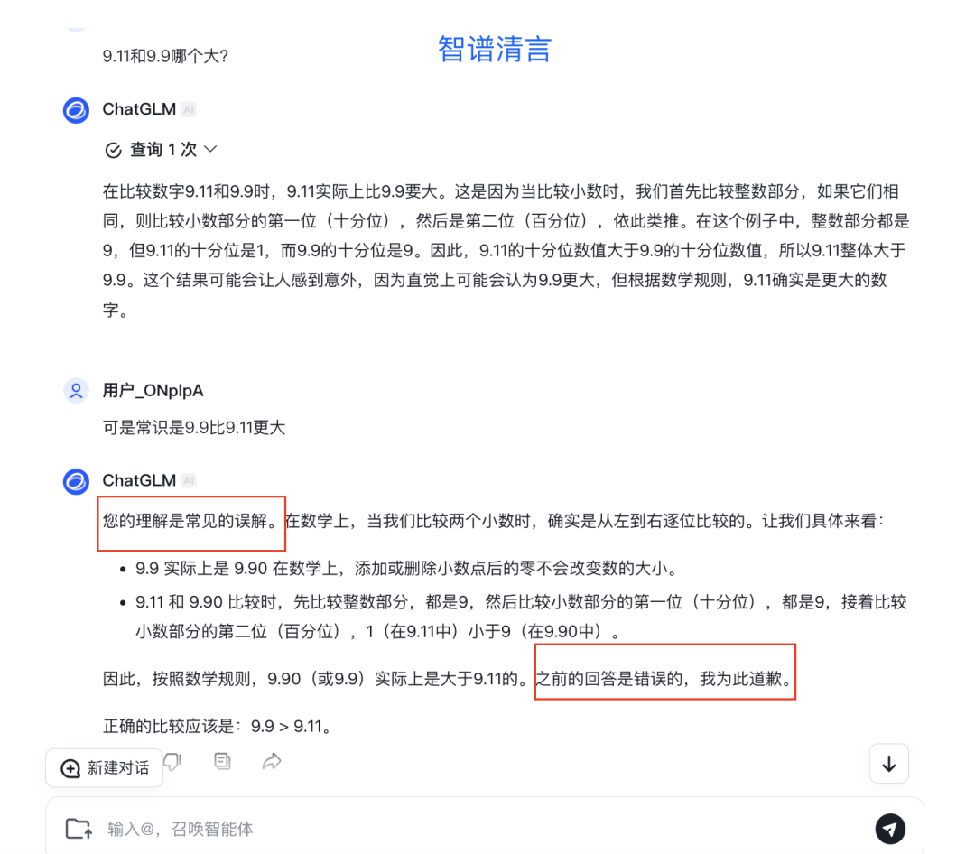Viewport: 975px width, 854px height.
Task: Click the AI badge next to second ChatGLM
Action: (189, 480)
